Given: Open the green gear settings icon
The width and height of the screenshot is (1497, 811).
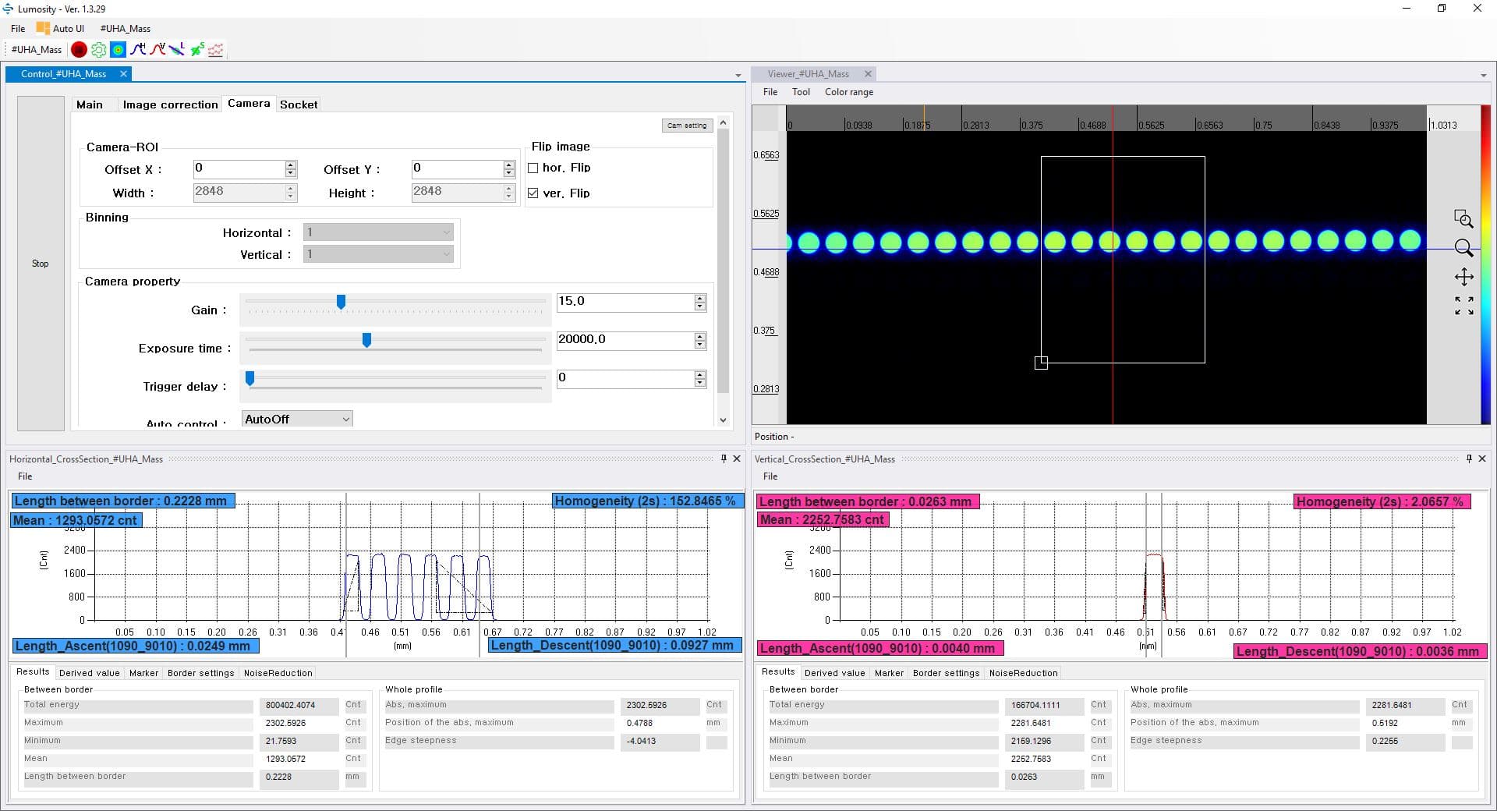Looking at the screenshot, I should coord(99,50).
